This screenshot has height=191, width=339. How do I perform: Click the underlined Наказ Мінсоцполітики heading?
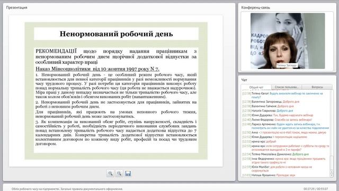click(97, 69)
